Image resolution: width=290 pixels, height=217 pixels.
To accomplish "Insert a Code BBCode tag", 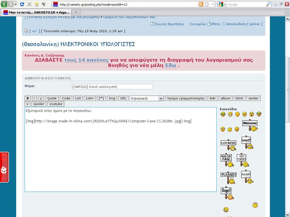I will coord(66,98).
